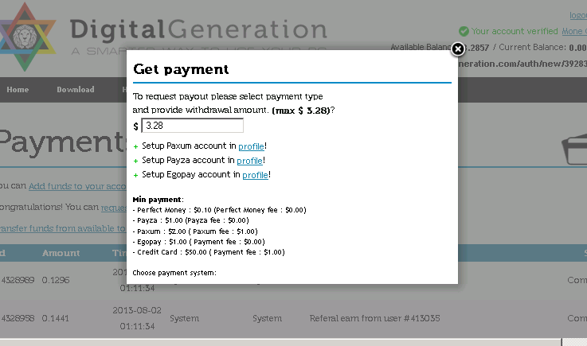This screenshot has height=346, width=587.
Task: Click green plus beside Setup Payza account
Action: tap(135, 161)
